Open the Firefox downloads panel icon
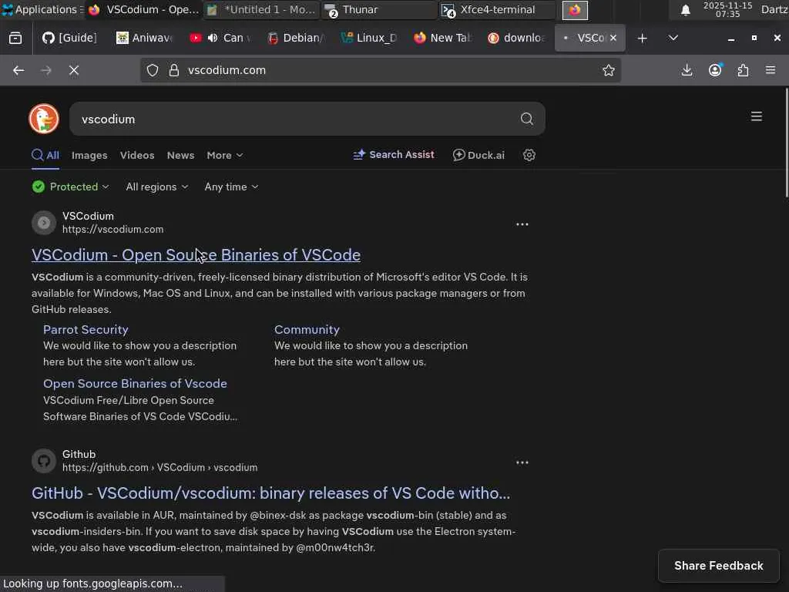Screen dimensions: 789x592 pyautogui.click(x=687, y=70)
